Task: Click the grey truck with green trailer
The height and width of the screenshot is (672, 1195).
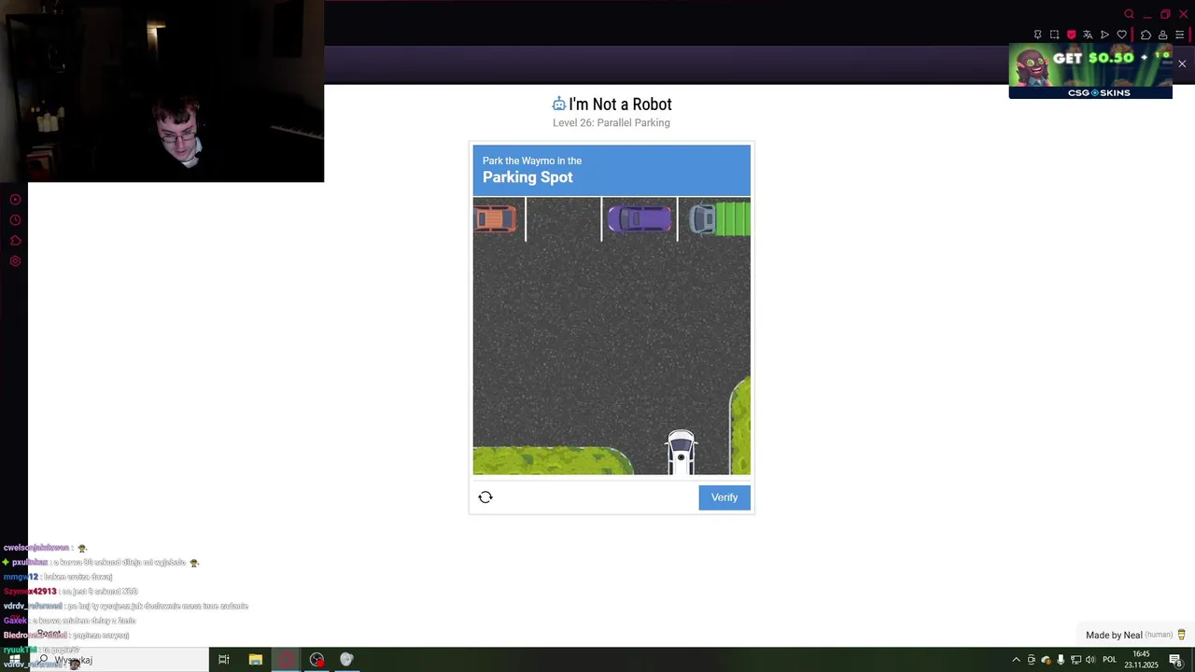Action: pyautogui.click(x=719, y=219)
